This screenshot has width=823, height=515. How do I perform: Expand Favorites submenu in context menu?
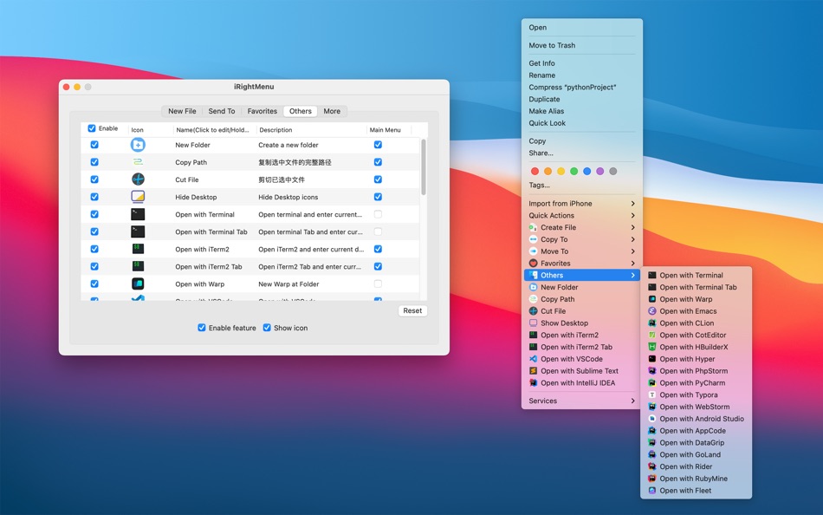[581, 264]
